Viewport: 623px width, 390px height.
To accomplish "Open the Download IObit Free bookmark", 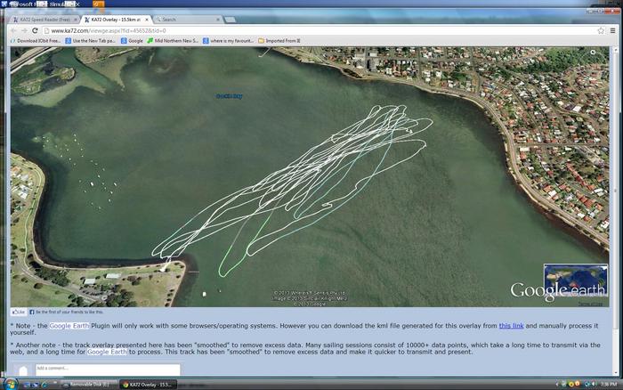I will [x=37, y=41].
